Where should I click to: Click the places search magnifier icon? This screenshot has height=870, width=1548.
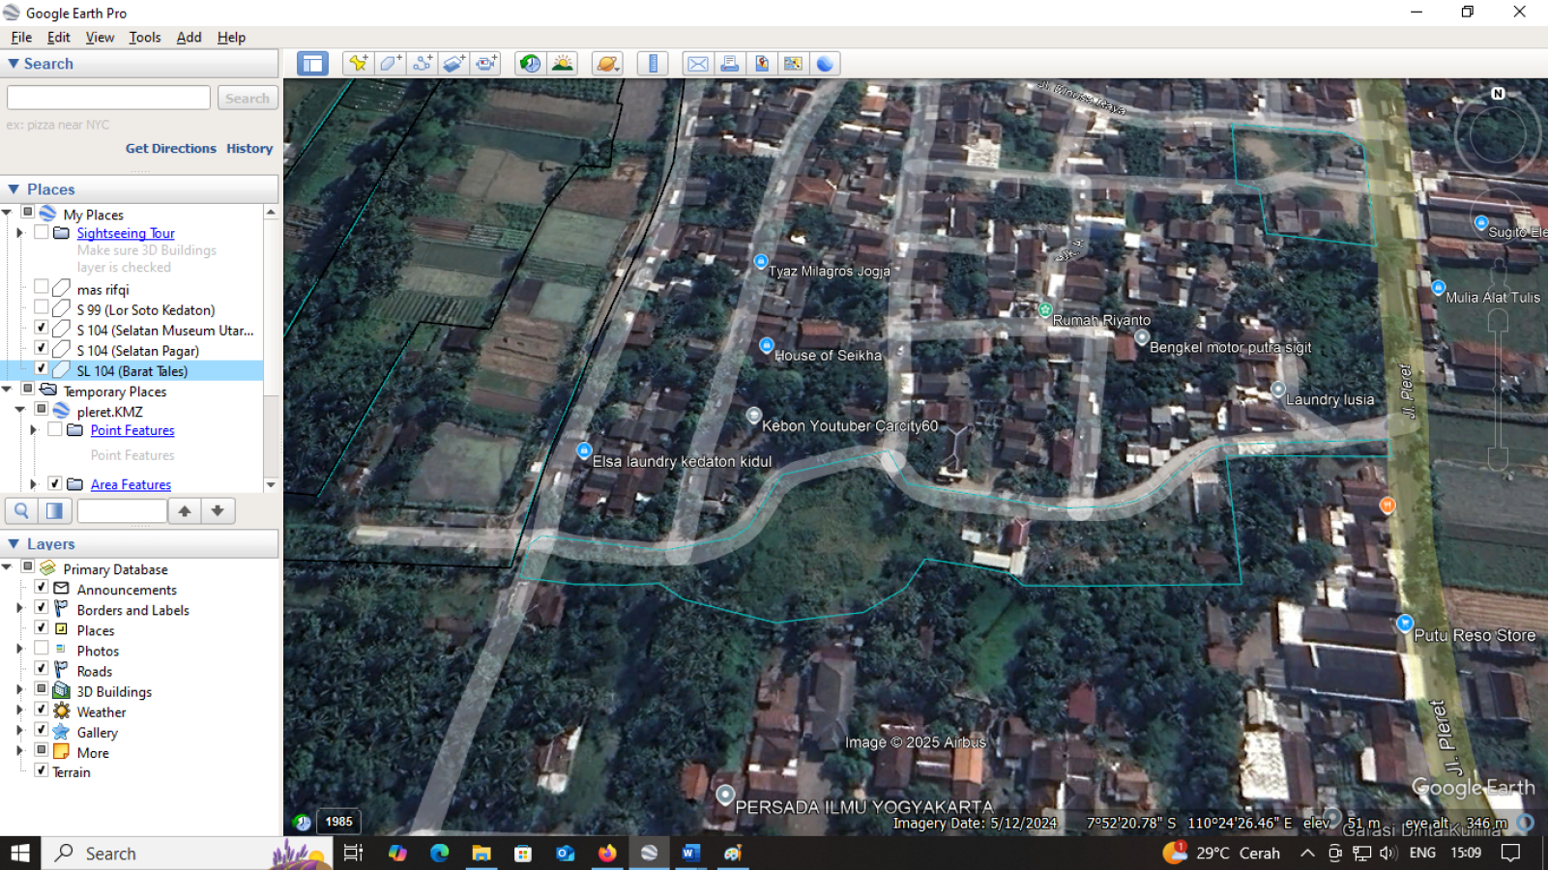21,510
